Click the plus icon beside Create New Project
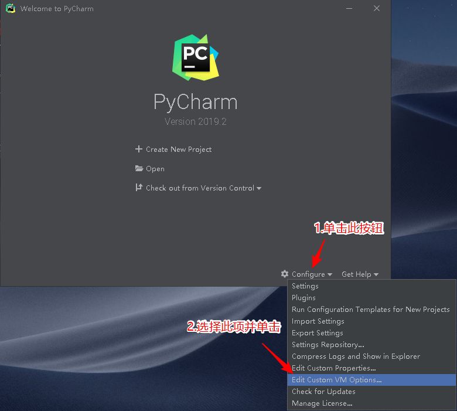The image size is (457, 411). tap(139, 149)
